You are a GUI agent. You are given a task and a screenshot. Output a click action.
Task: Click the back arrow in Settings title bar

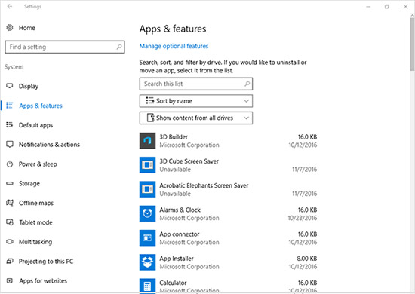10,6
